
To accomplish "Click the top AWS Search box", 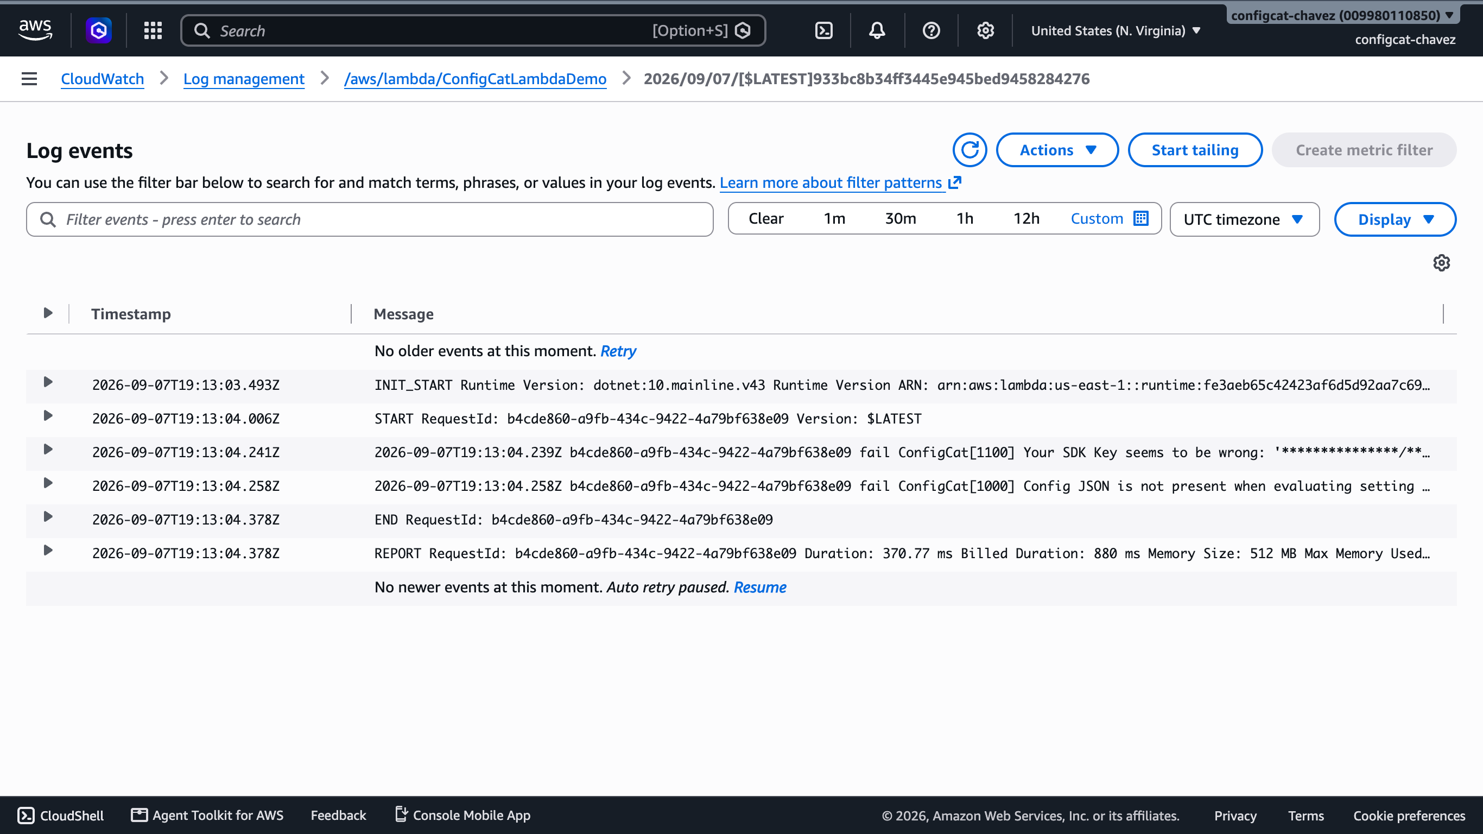I will point(473,30).
